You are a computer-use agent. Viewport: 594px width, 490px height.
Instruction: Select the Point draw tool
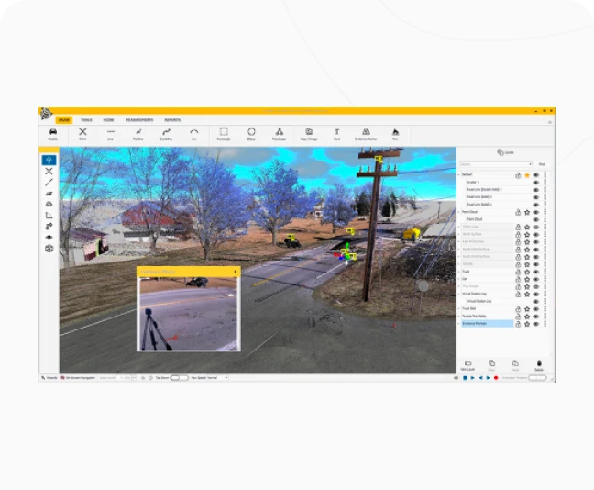point(82,133)
